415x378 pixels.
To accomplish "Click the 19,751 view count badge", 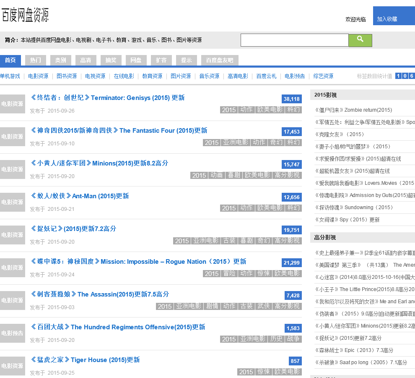I will coord(292,230).
